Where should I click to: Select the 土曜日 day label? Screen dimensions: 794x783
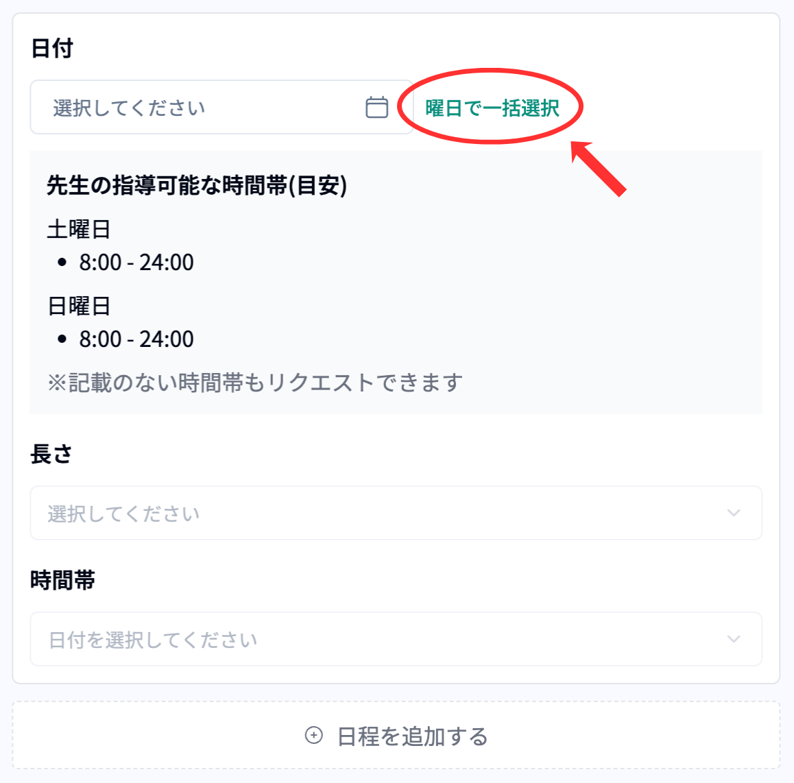[79, 229]
